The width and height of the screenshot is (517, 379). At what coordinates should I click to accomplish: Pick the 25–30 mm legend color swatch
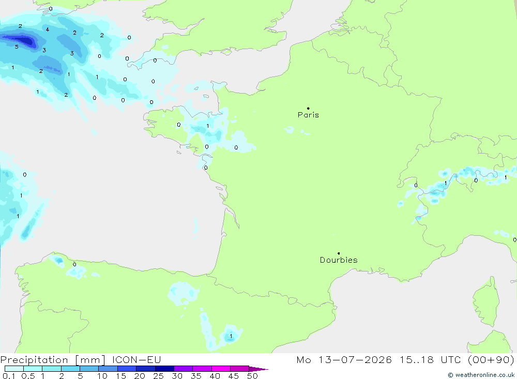(164, 369)
